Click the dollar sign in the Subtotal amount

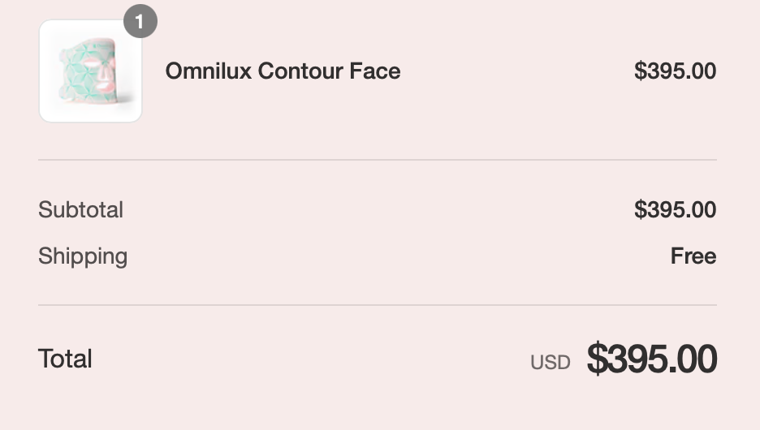coord(639,210)
